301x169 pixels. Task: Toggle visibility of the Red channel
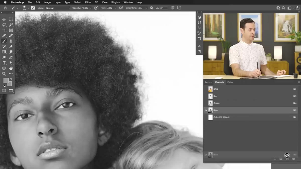pos(206,96)
